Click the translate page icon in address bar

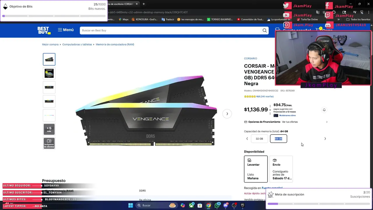coord(318,12)
